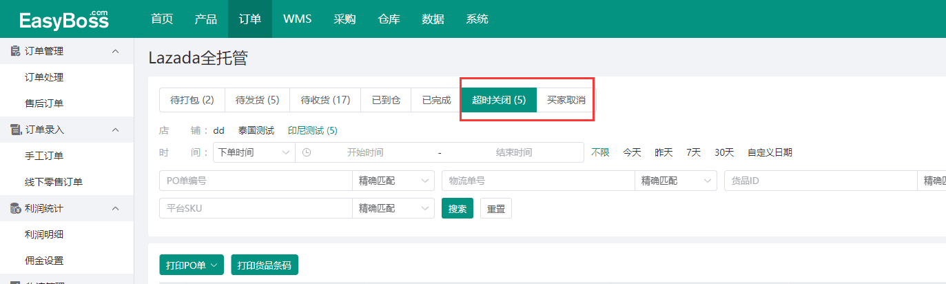This screenshot has height=284, width=946.
Task: Click the EasyBoss logo
Action: [64, 19]
